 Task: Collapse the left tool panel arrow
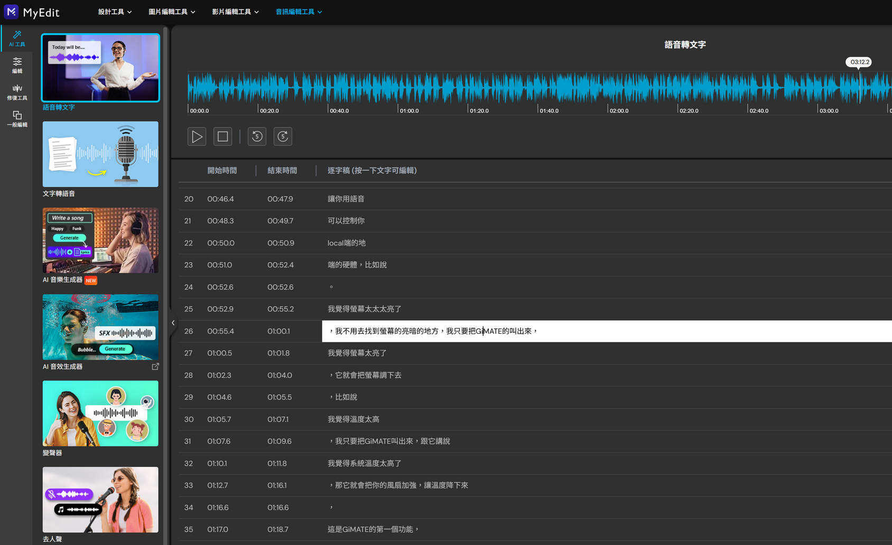(173, 323)
